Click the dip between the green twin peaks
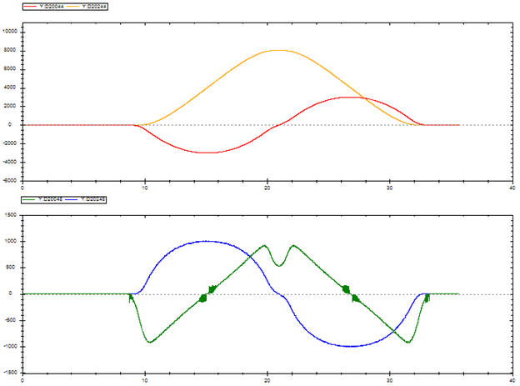The width and height of the screenshot is (520, 386). 280,265
